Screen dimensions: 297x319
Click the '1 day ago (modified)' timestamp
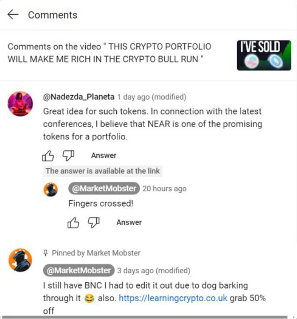pos(152,97)
